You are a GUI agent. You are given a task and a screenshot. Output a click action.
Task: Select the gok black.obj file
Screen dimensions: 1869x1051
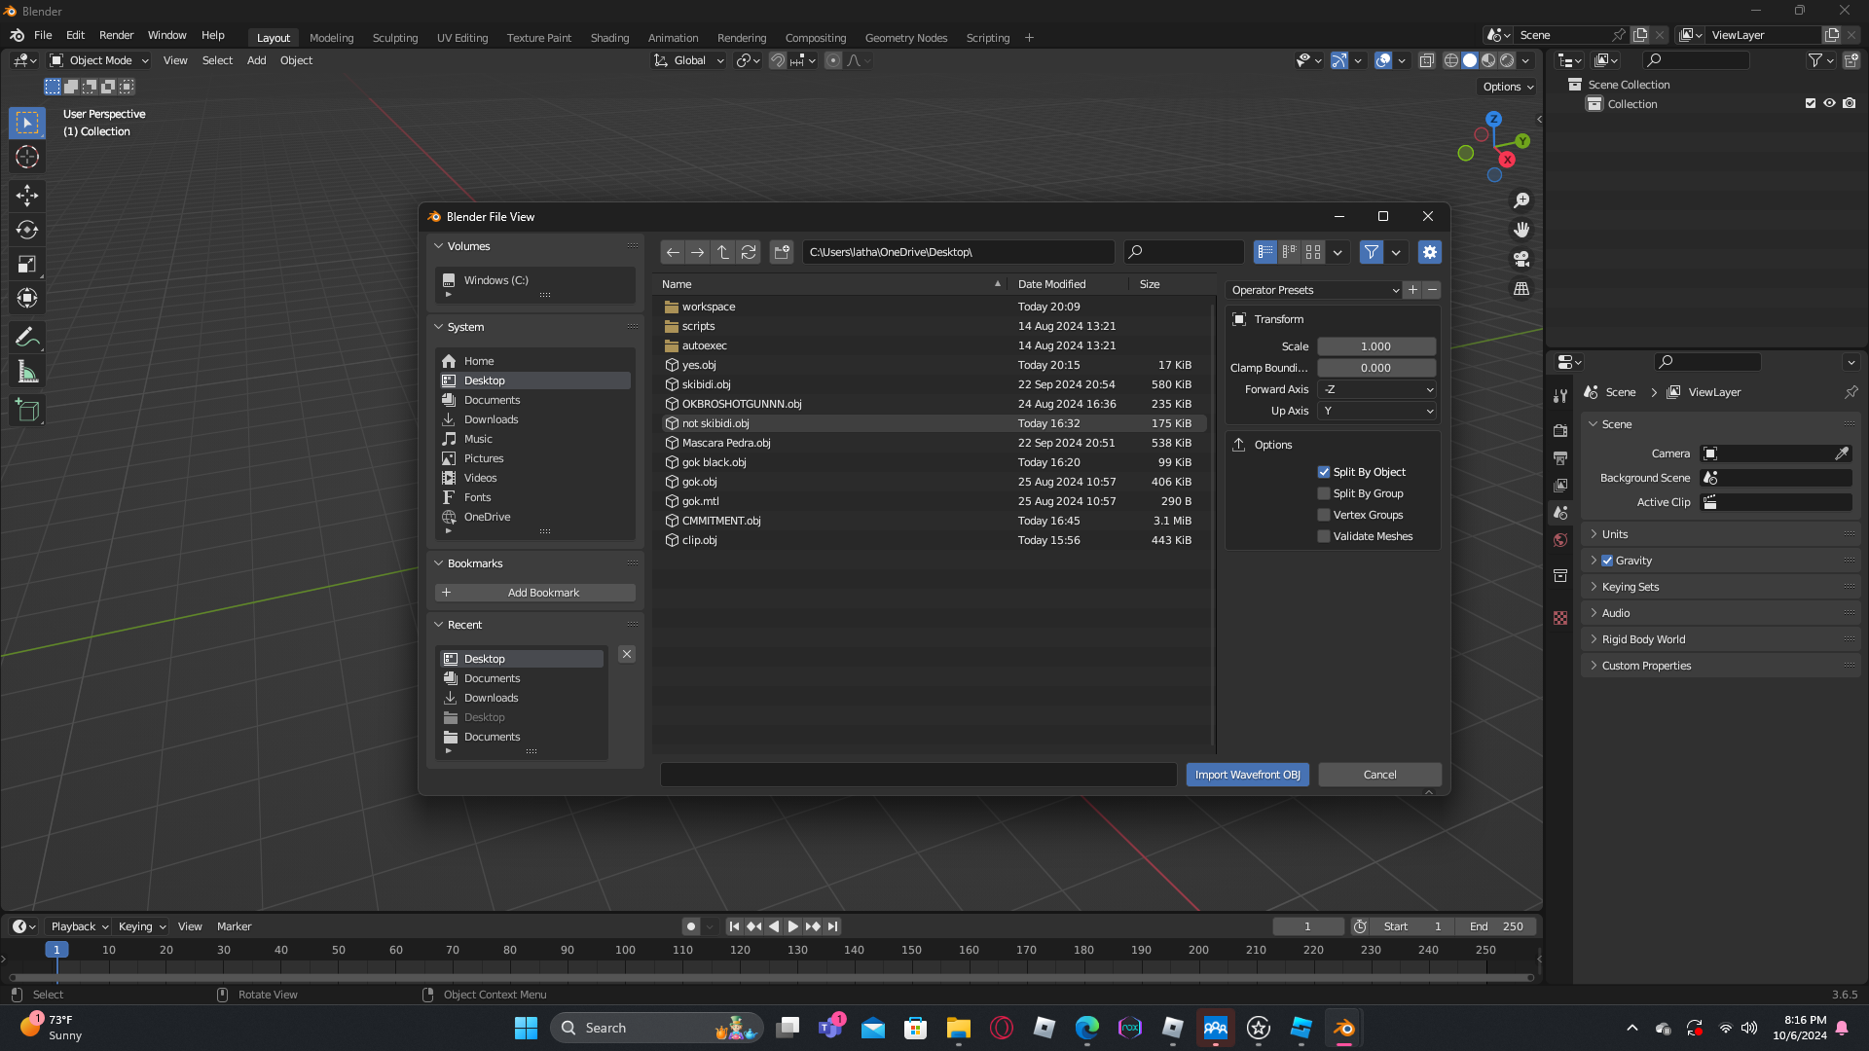[x=714, y=462]
